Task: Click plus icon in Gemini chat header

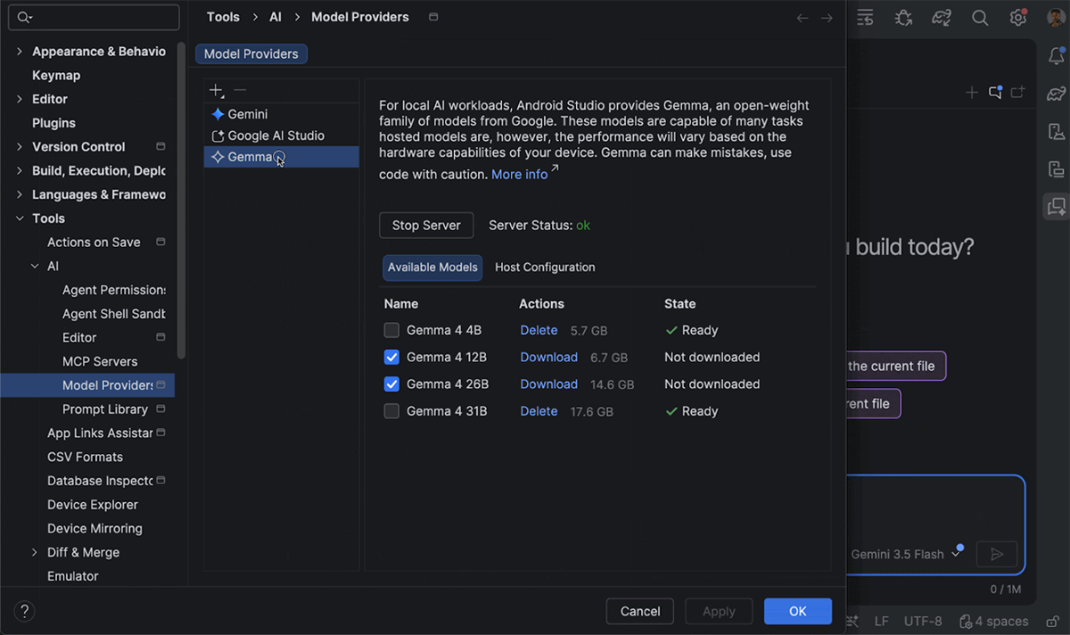Action: [972, 92]
